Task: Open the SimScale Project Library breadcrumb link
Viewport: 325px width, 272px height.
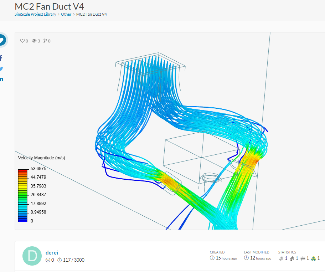Action: 35,14
